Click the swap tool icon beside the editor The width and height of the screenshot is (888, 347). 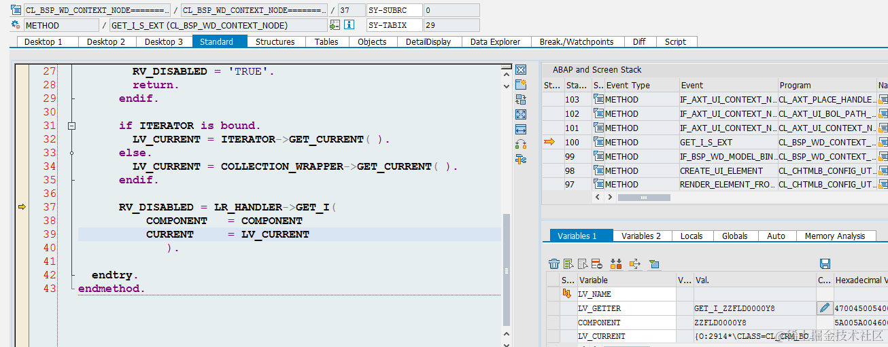point(521,100)
